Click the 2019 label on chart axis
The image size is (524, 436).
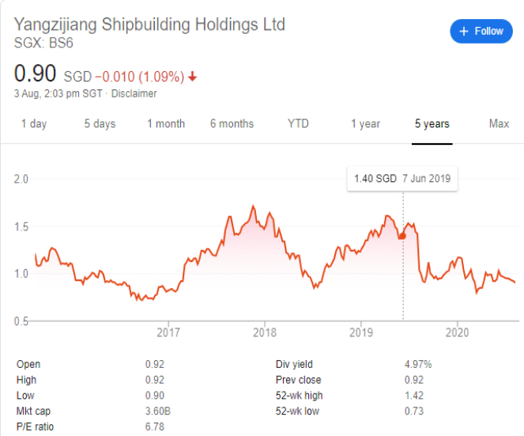[361, 332]
